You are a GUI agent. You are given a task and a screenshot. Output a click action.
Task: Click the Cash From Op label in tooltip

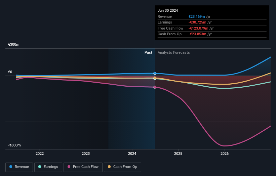169,34
